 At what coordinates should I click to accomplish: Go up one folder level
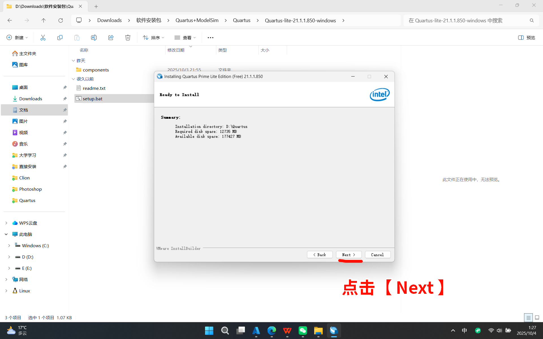[44, 20]
